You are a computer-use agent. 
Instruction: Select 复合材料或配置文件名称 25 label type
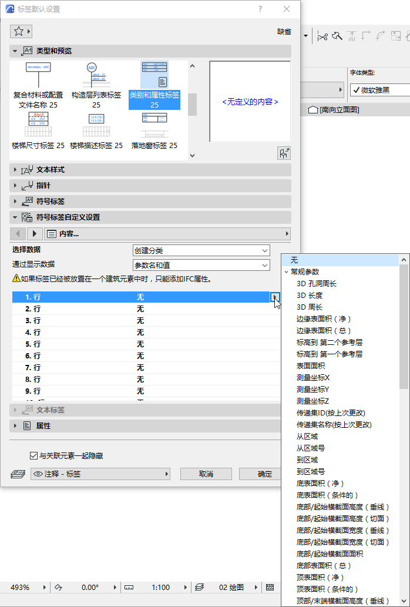tap(38, 85)
